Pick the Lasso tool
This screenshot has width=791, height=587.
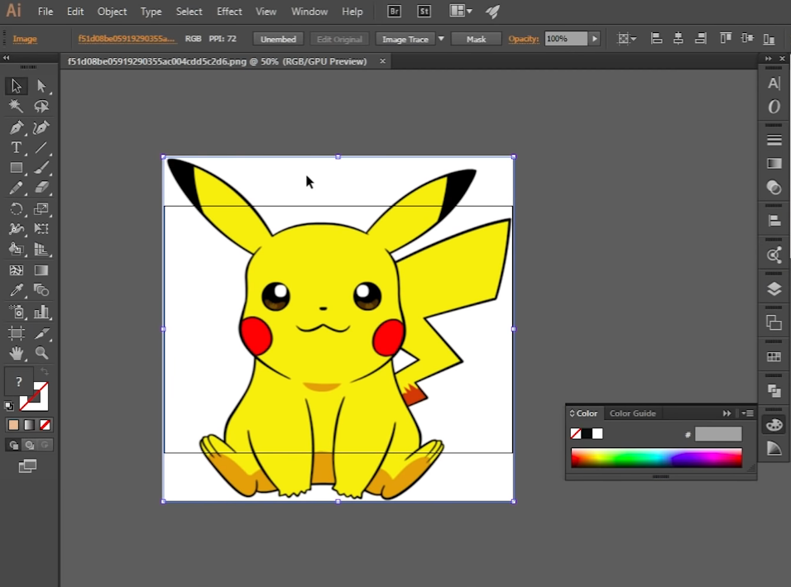41,107
